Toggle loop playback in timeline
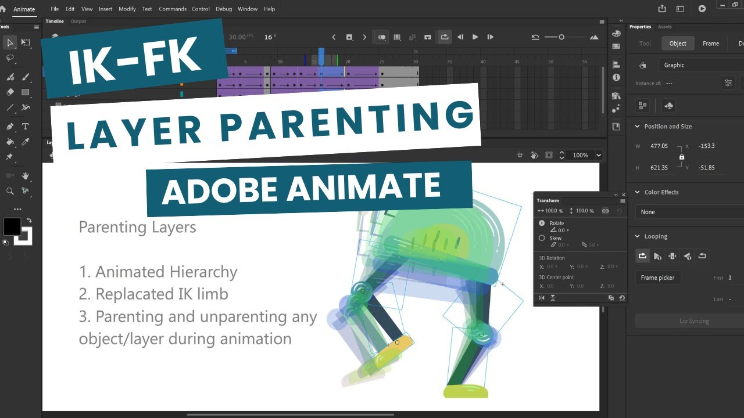The width and height of the screenshot is (744, 418). point(444,37)
